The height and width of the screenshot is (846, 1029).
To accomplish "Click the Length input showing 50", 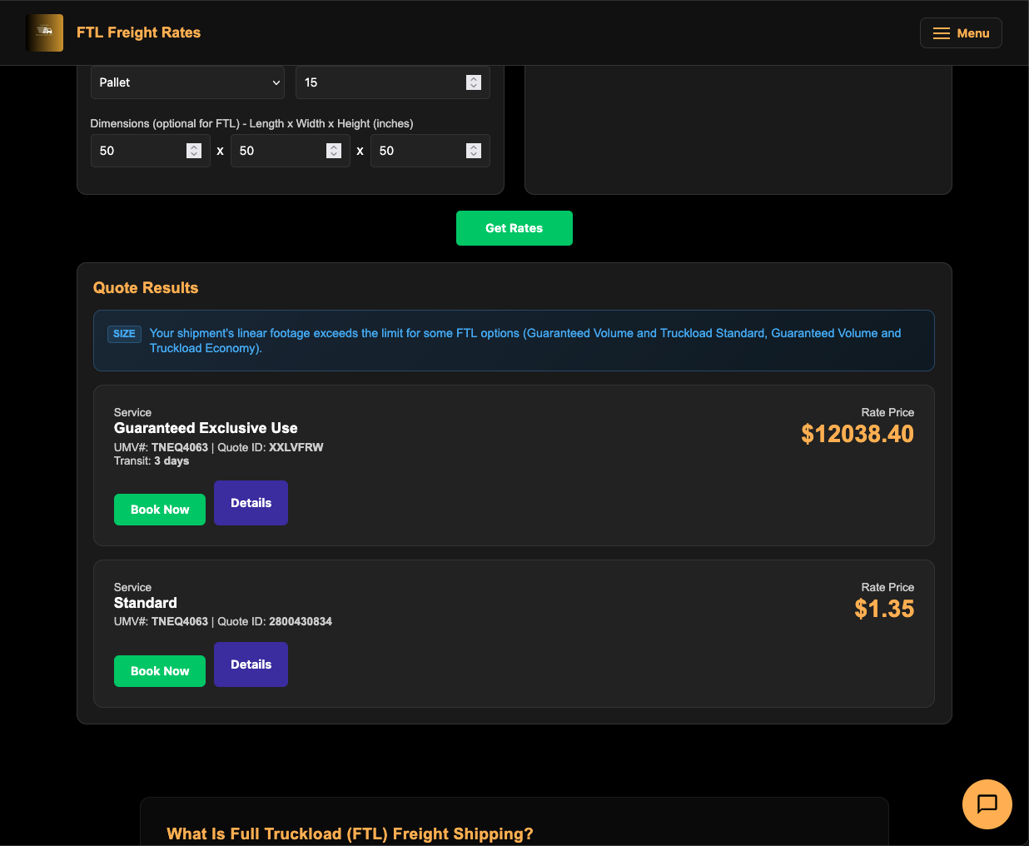I will 142,151.
